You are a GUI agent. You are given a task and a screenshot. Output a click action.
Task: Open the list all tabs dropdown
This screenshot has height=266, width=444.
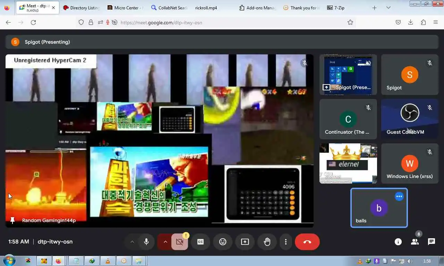(x=388, y=8)
